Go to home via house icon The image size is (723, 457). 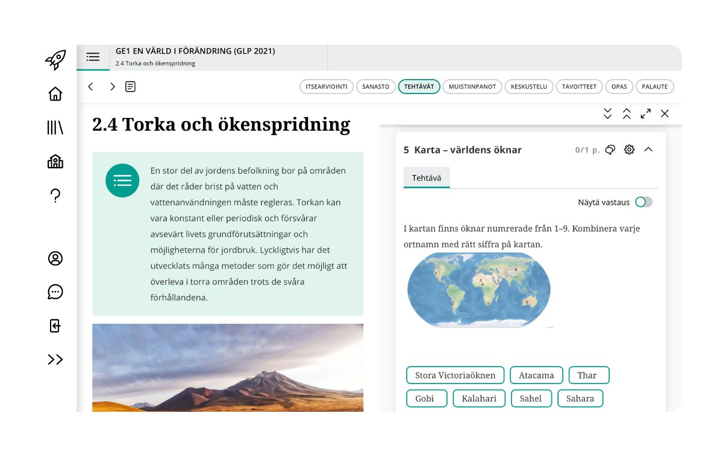click(x=55, y=94)
